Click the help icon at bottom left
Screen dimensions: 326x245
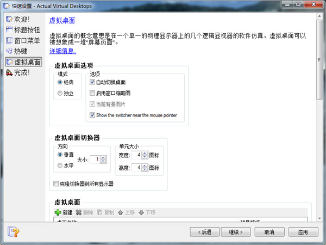(14, 232)
